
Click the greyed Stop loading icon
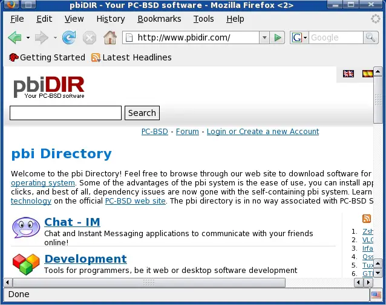point(90,38)
